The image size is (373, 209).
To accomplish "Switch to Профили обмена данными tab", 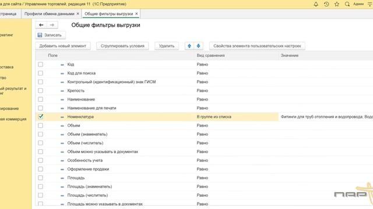I will [49, 14].
